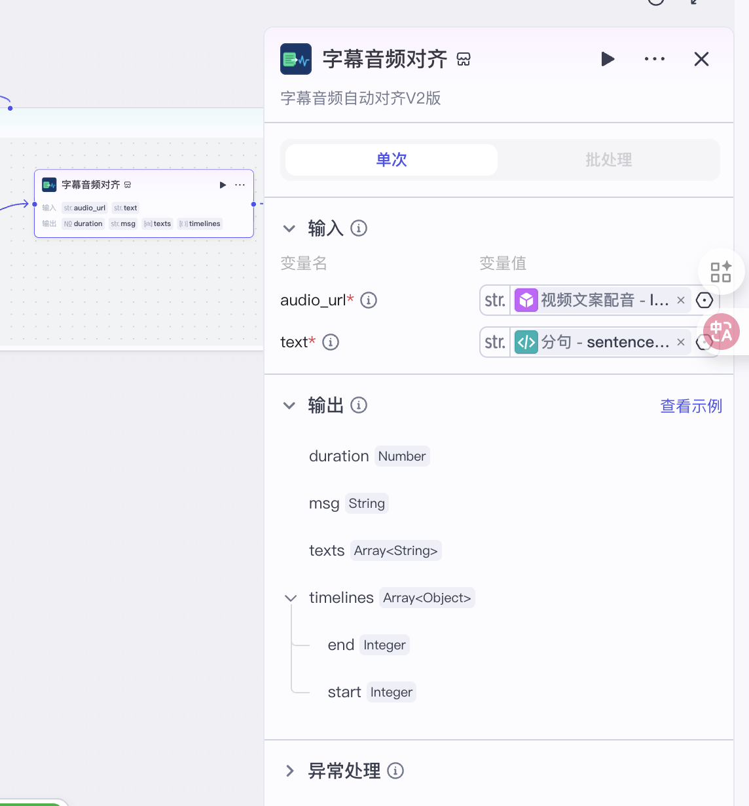
Task: Open the 查看示例 link
Action: 691,406
